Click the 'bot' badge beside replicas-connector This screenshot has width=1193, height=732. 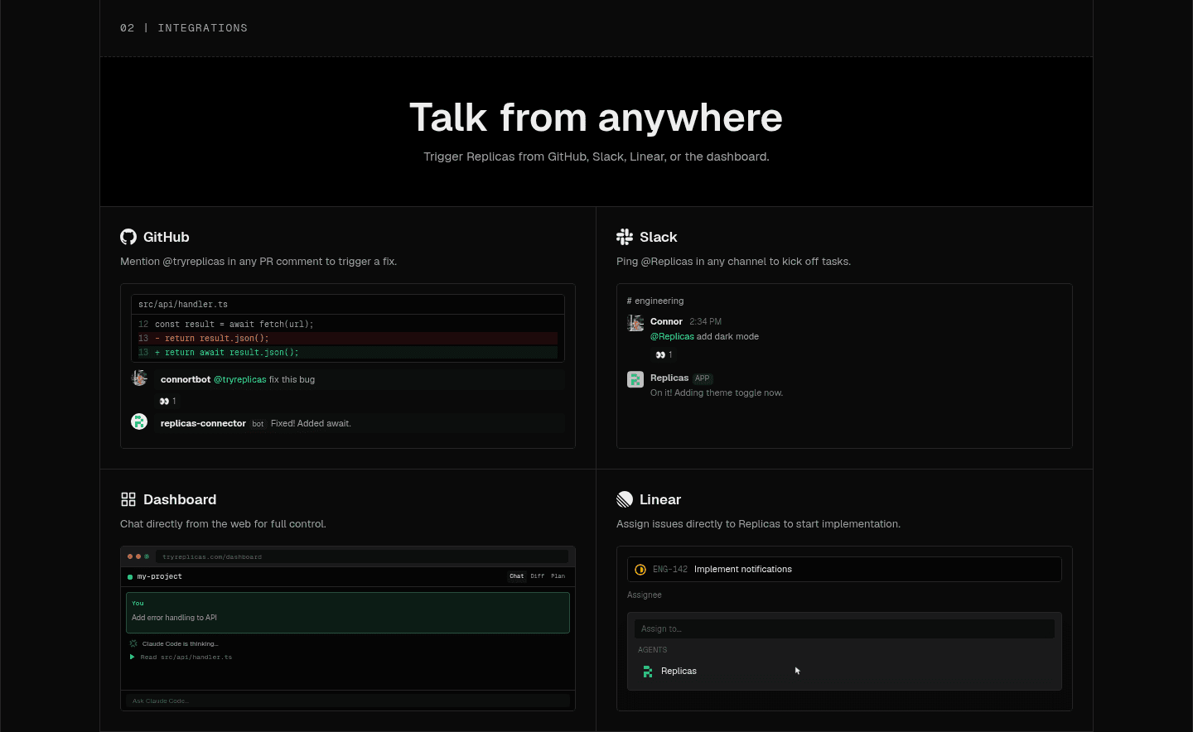(x=258, y=424)
